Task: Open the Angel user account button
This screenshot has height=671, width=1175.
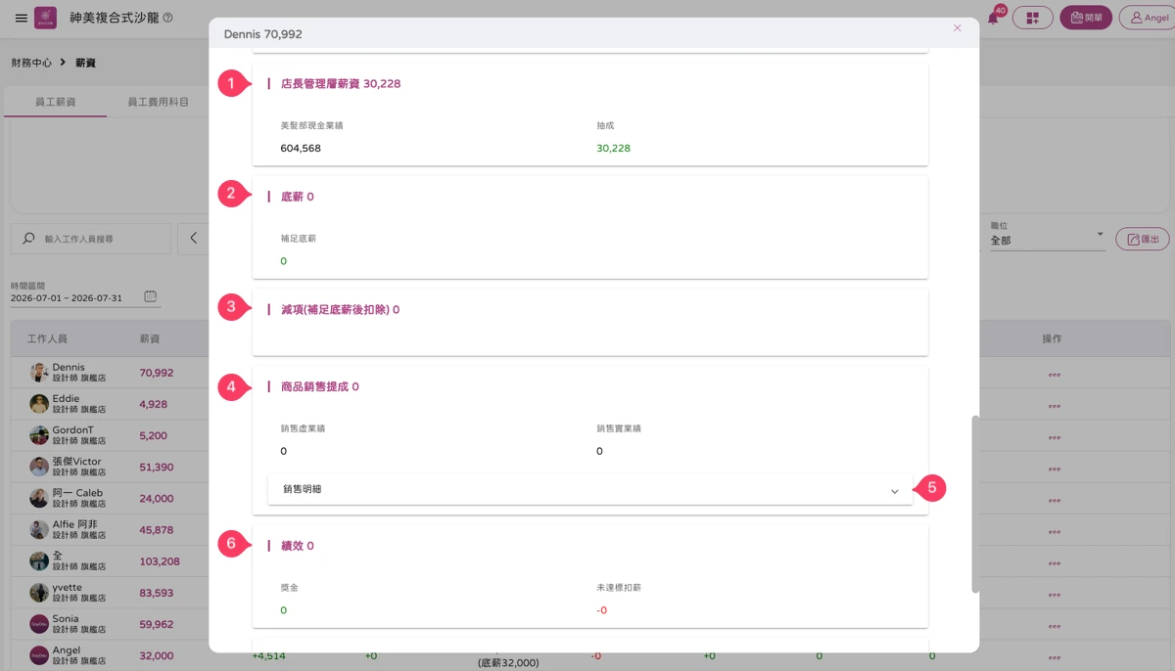Action: [x=1149, y=18]
